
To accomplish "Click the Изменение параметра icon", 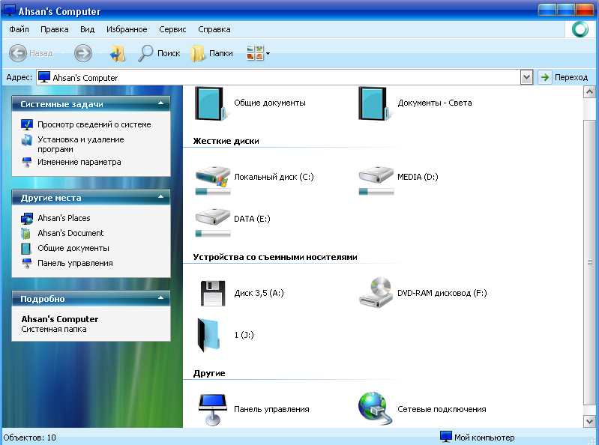I will pos(27,163).
